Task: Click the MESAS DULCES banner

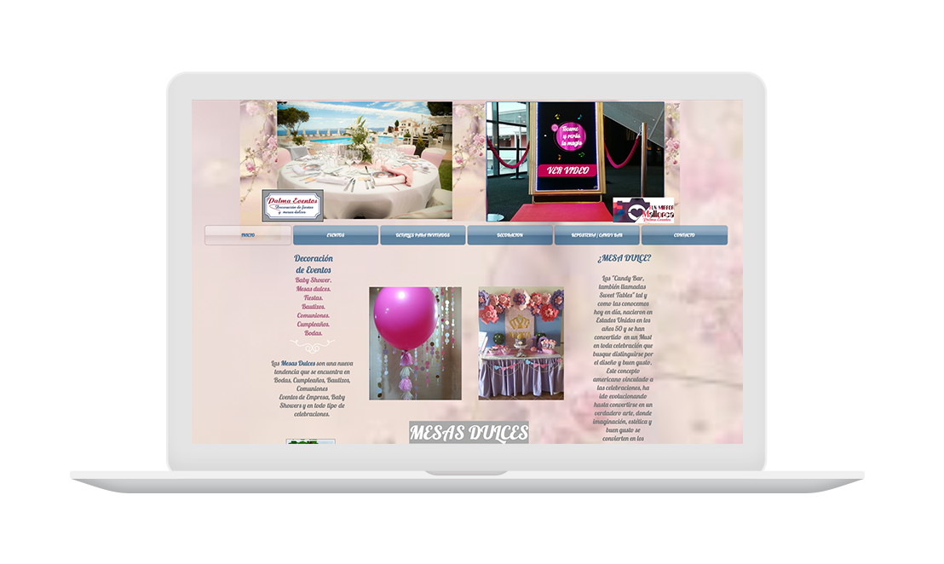Action: coord(469,433)
